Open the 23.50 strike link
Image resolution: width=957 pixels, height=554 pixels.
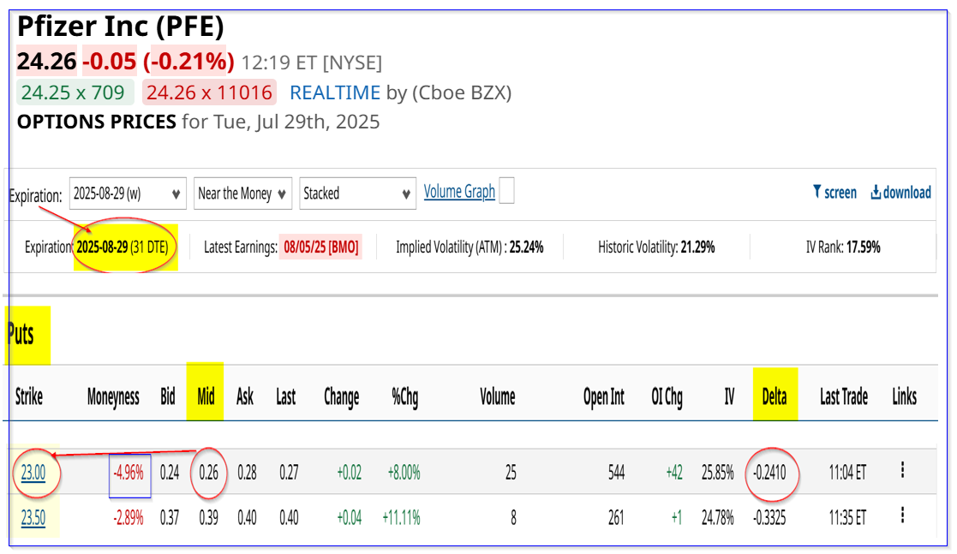pos(33,518)
